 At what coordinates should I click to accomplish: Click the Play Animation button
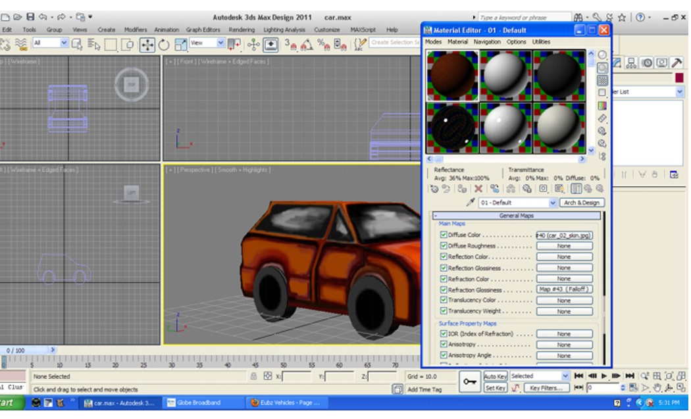pos(604,376)
